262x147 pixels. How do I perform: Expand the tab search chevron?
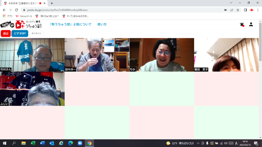click(231, 3)
